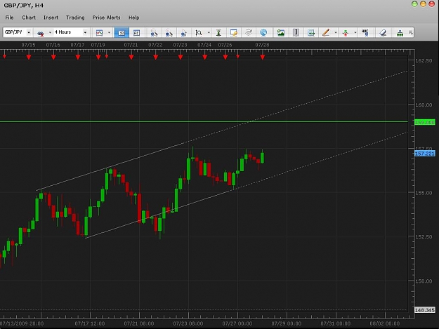Click the 07/29 00:00 time axis label

coord(287,323)
